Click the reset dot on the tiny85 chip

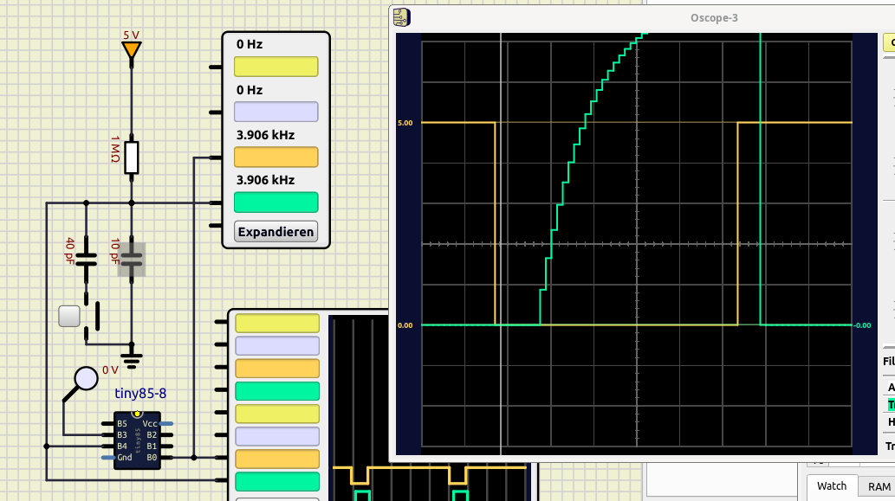click(x=137, y=414)
